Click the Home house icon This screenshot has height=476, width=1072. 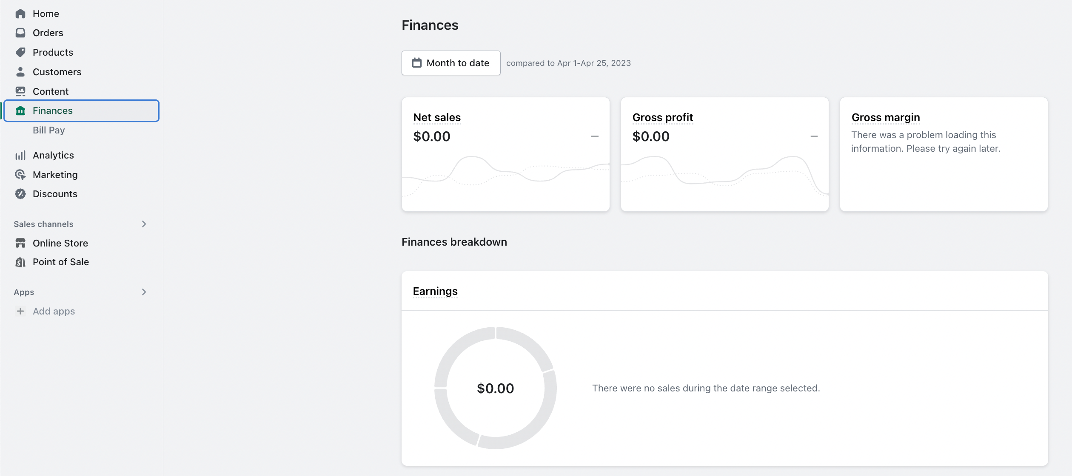click(20, 14)
